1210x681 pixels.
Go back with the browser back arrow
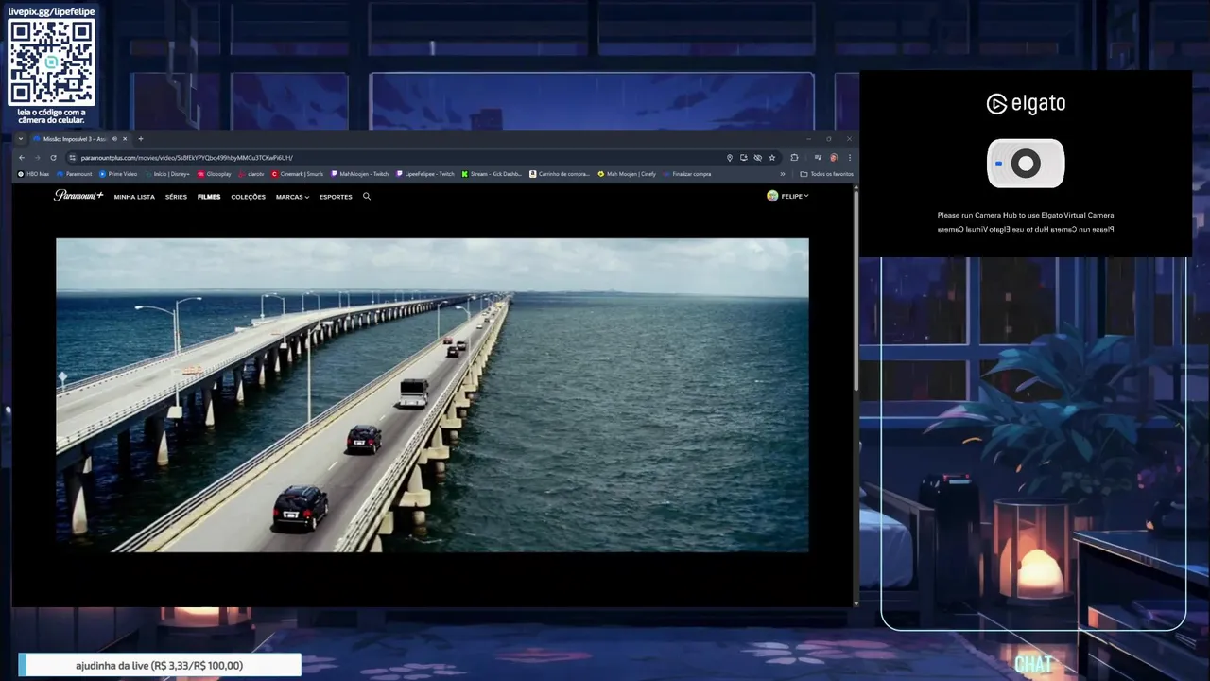click(x=22, y=158)
